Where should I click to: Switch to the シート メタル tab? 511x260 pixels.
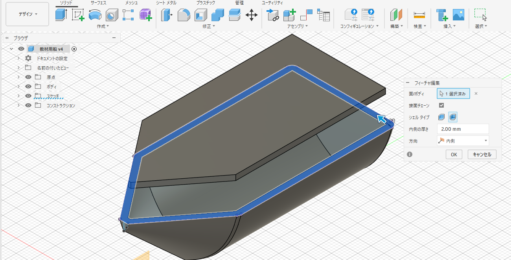pyautogui.click(x=166, y=3)
